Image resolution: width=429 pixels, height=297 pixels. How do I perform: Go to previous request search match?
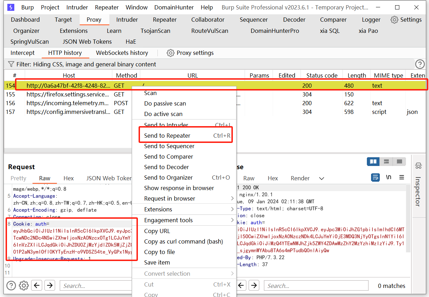point(37,285)
